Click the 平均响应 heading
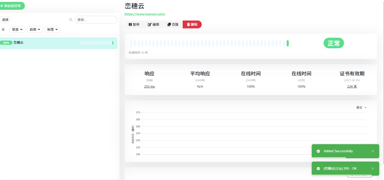Image resolution: width=384 pixels, height=180 pixels. (x=200, y=74)
